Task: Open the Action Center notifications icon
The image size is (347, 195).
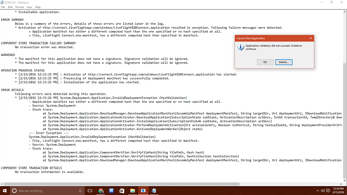Action: coord(328,191)
